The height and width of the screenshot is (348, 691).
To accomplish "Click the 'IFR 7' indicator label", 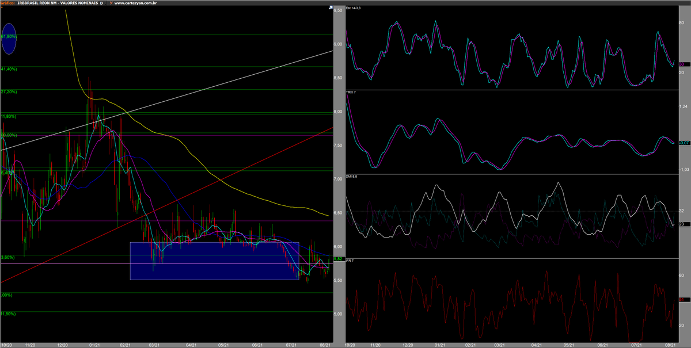I will (x=350, y=261).
